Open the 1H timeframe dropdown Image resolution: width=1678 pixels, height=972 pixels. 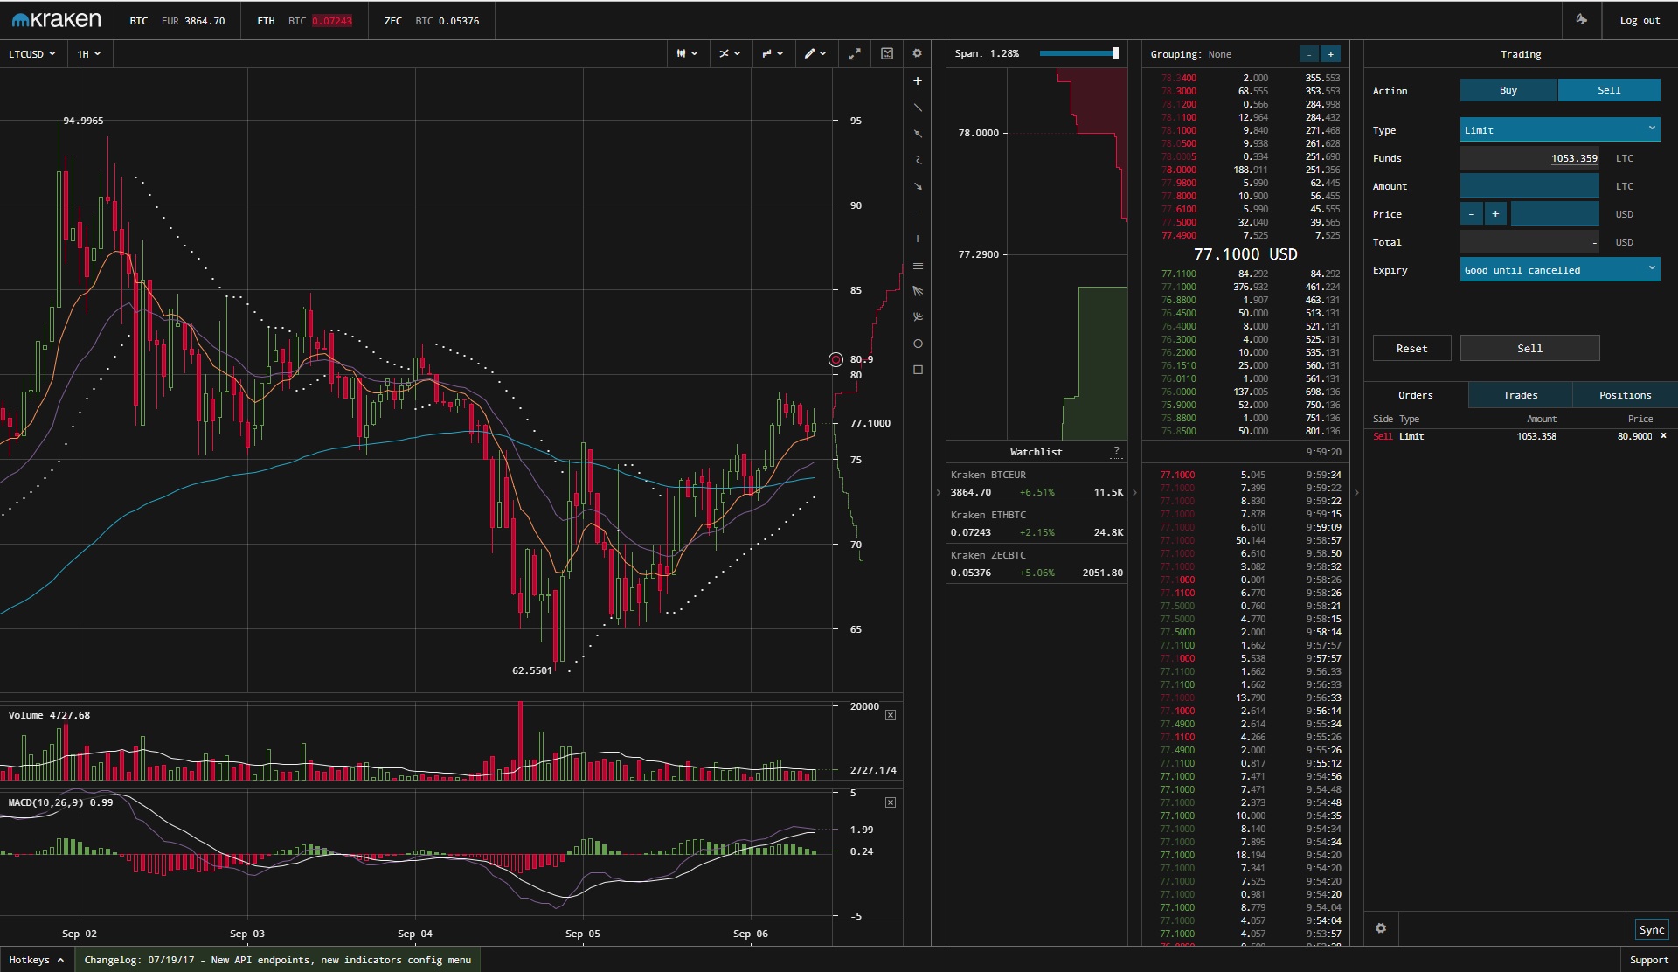pos(89,54)
